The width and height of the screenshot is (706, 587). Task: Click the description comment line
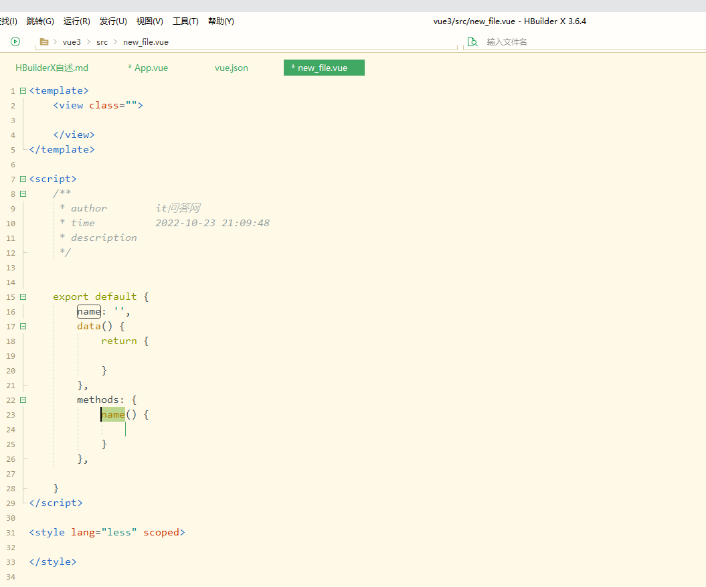coord(98,238)
